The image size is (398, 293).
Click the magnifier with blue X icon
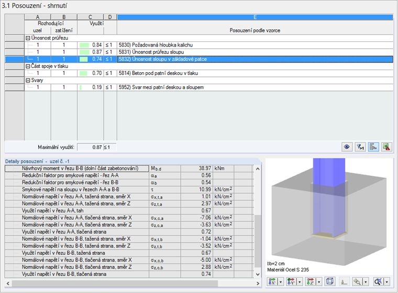pyautogui.click(x=378, y=281)
